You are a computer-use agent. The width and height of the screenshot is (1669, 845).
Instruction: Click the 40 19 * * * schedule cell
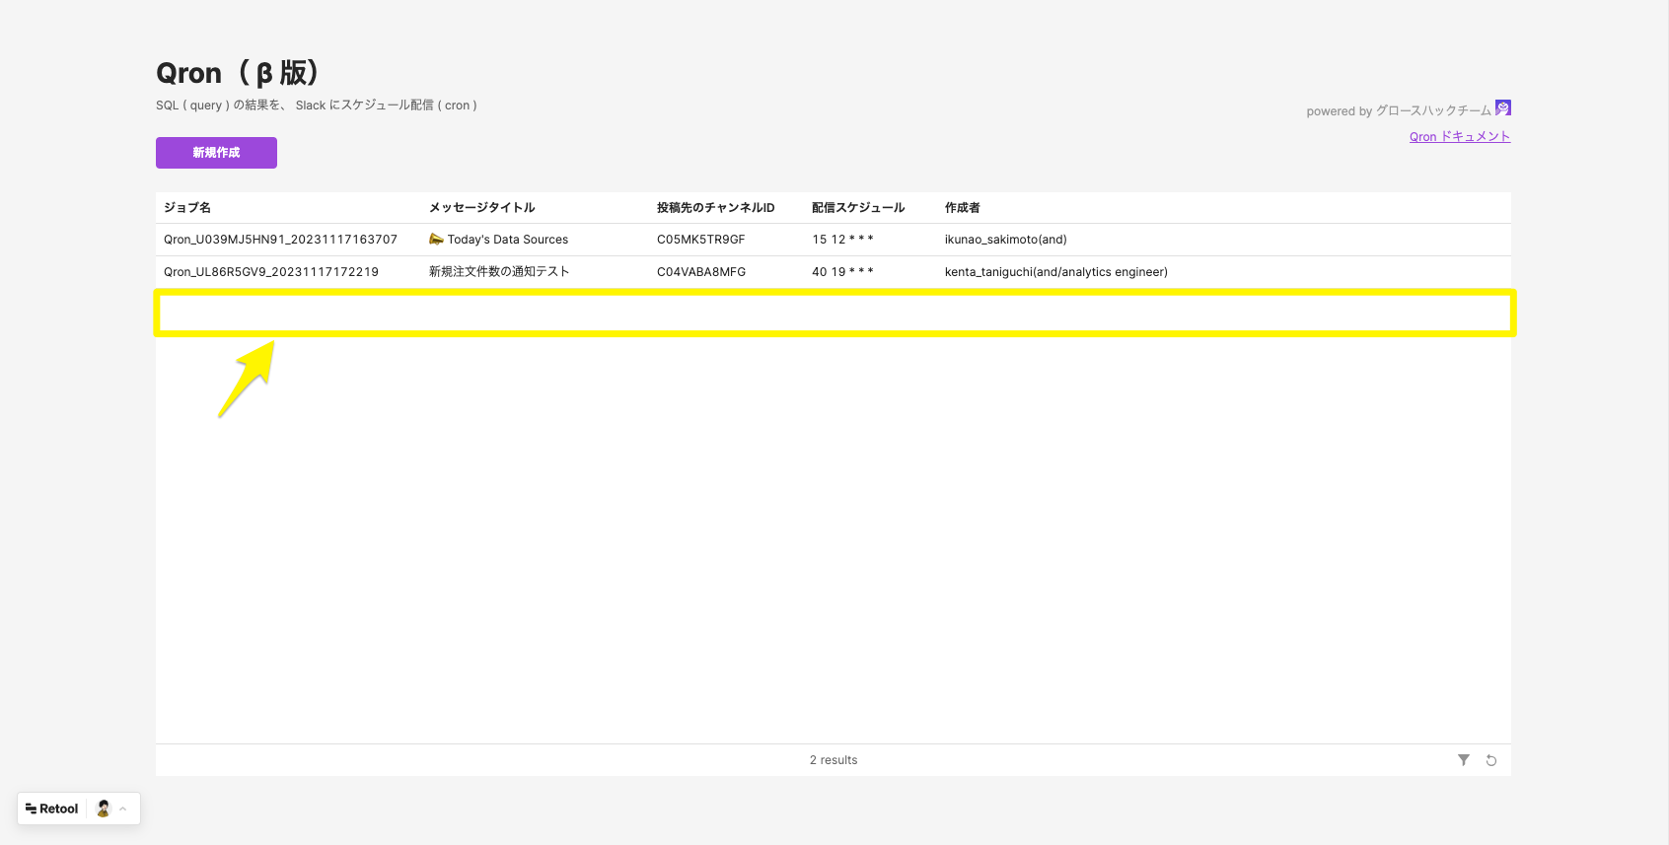842,272
